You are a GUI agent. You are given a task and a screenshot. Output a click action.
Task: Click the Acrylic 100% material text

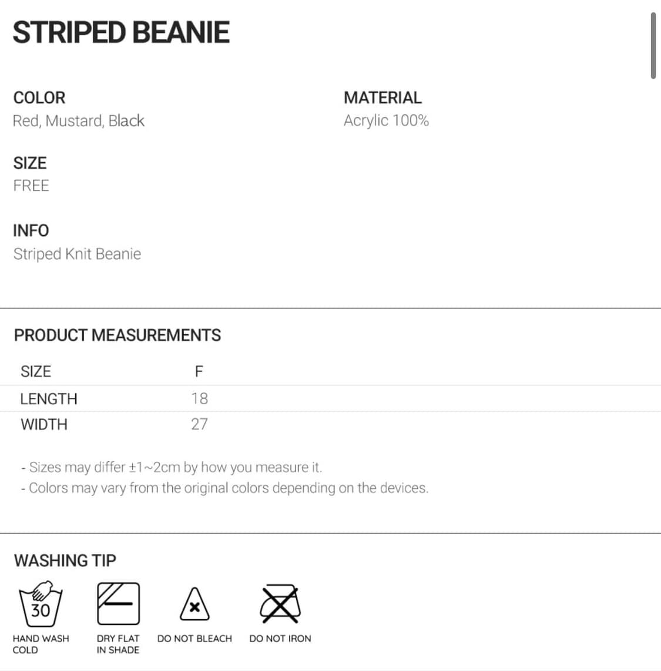[386, 120]
